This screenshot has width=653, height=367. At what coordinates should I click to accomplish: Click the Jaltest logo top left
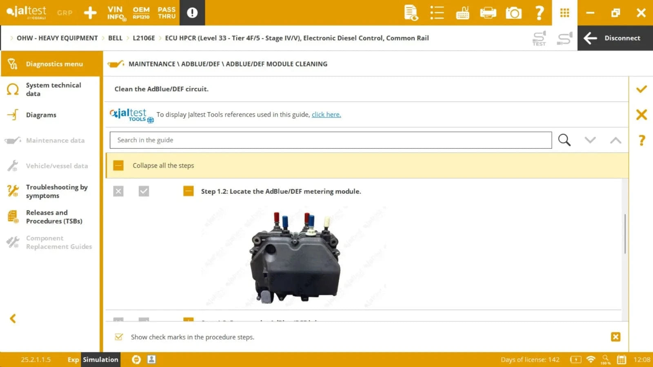click(27, 12)
